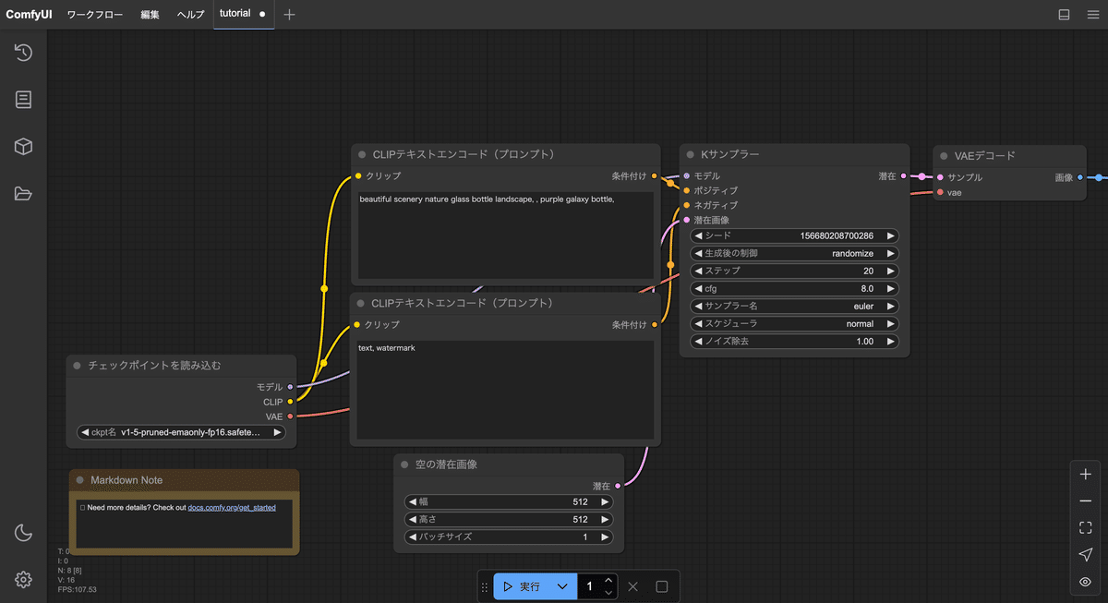Open the ckpt名 checkpoint selector
The height and width of the screenshot is (603, 1108).
click(x=181, y=432)
